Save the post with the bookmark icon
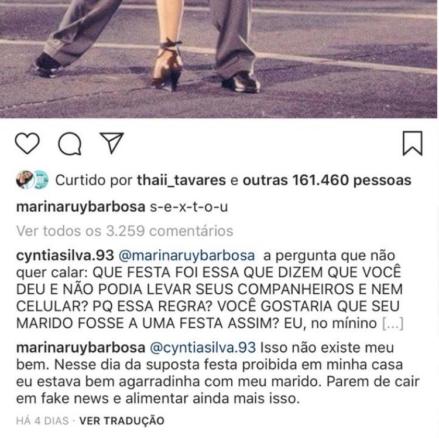This screenshot has width=439, height=438. click(x=413, y=143)
